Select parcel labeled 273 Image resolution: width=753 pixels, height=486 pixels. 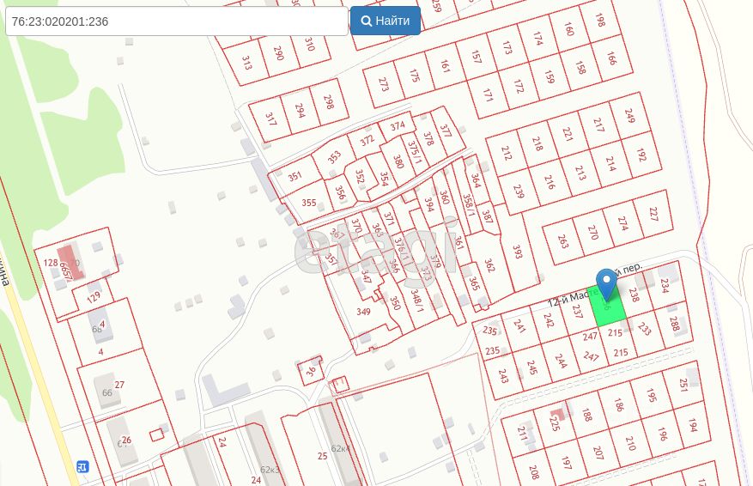click(x=384, y=84)
